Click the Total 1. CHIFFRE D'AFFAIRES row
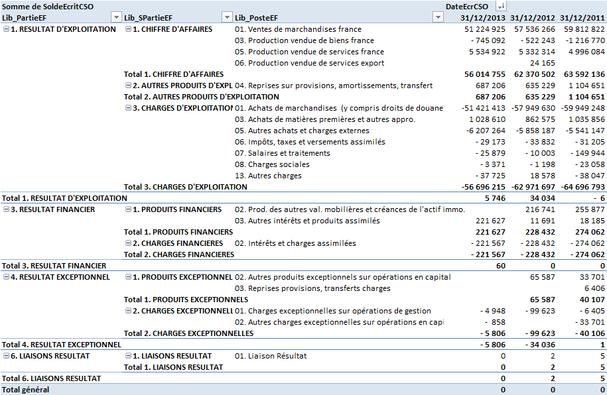Viewport: 607px width, 395px height. click(174, 74)
